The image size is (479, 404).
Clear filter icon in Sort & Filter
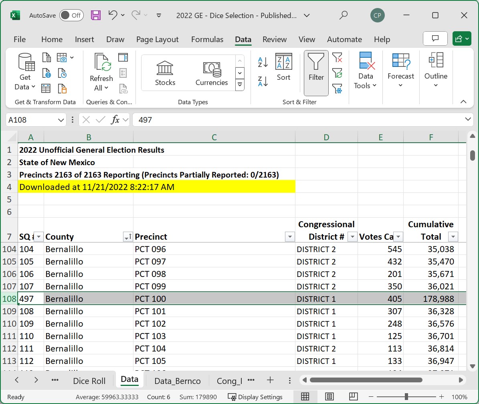click(337, 57)
